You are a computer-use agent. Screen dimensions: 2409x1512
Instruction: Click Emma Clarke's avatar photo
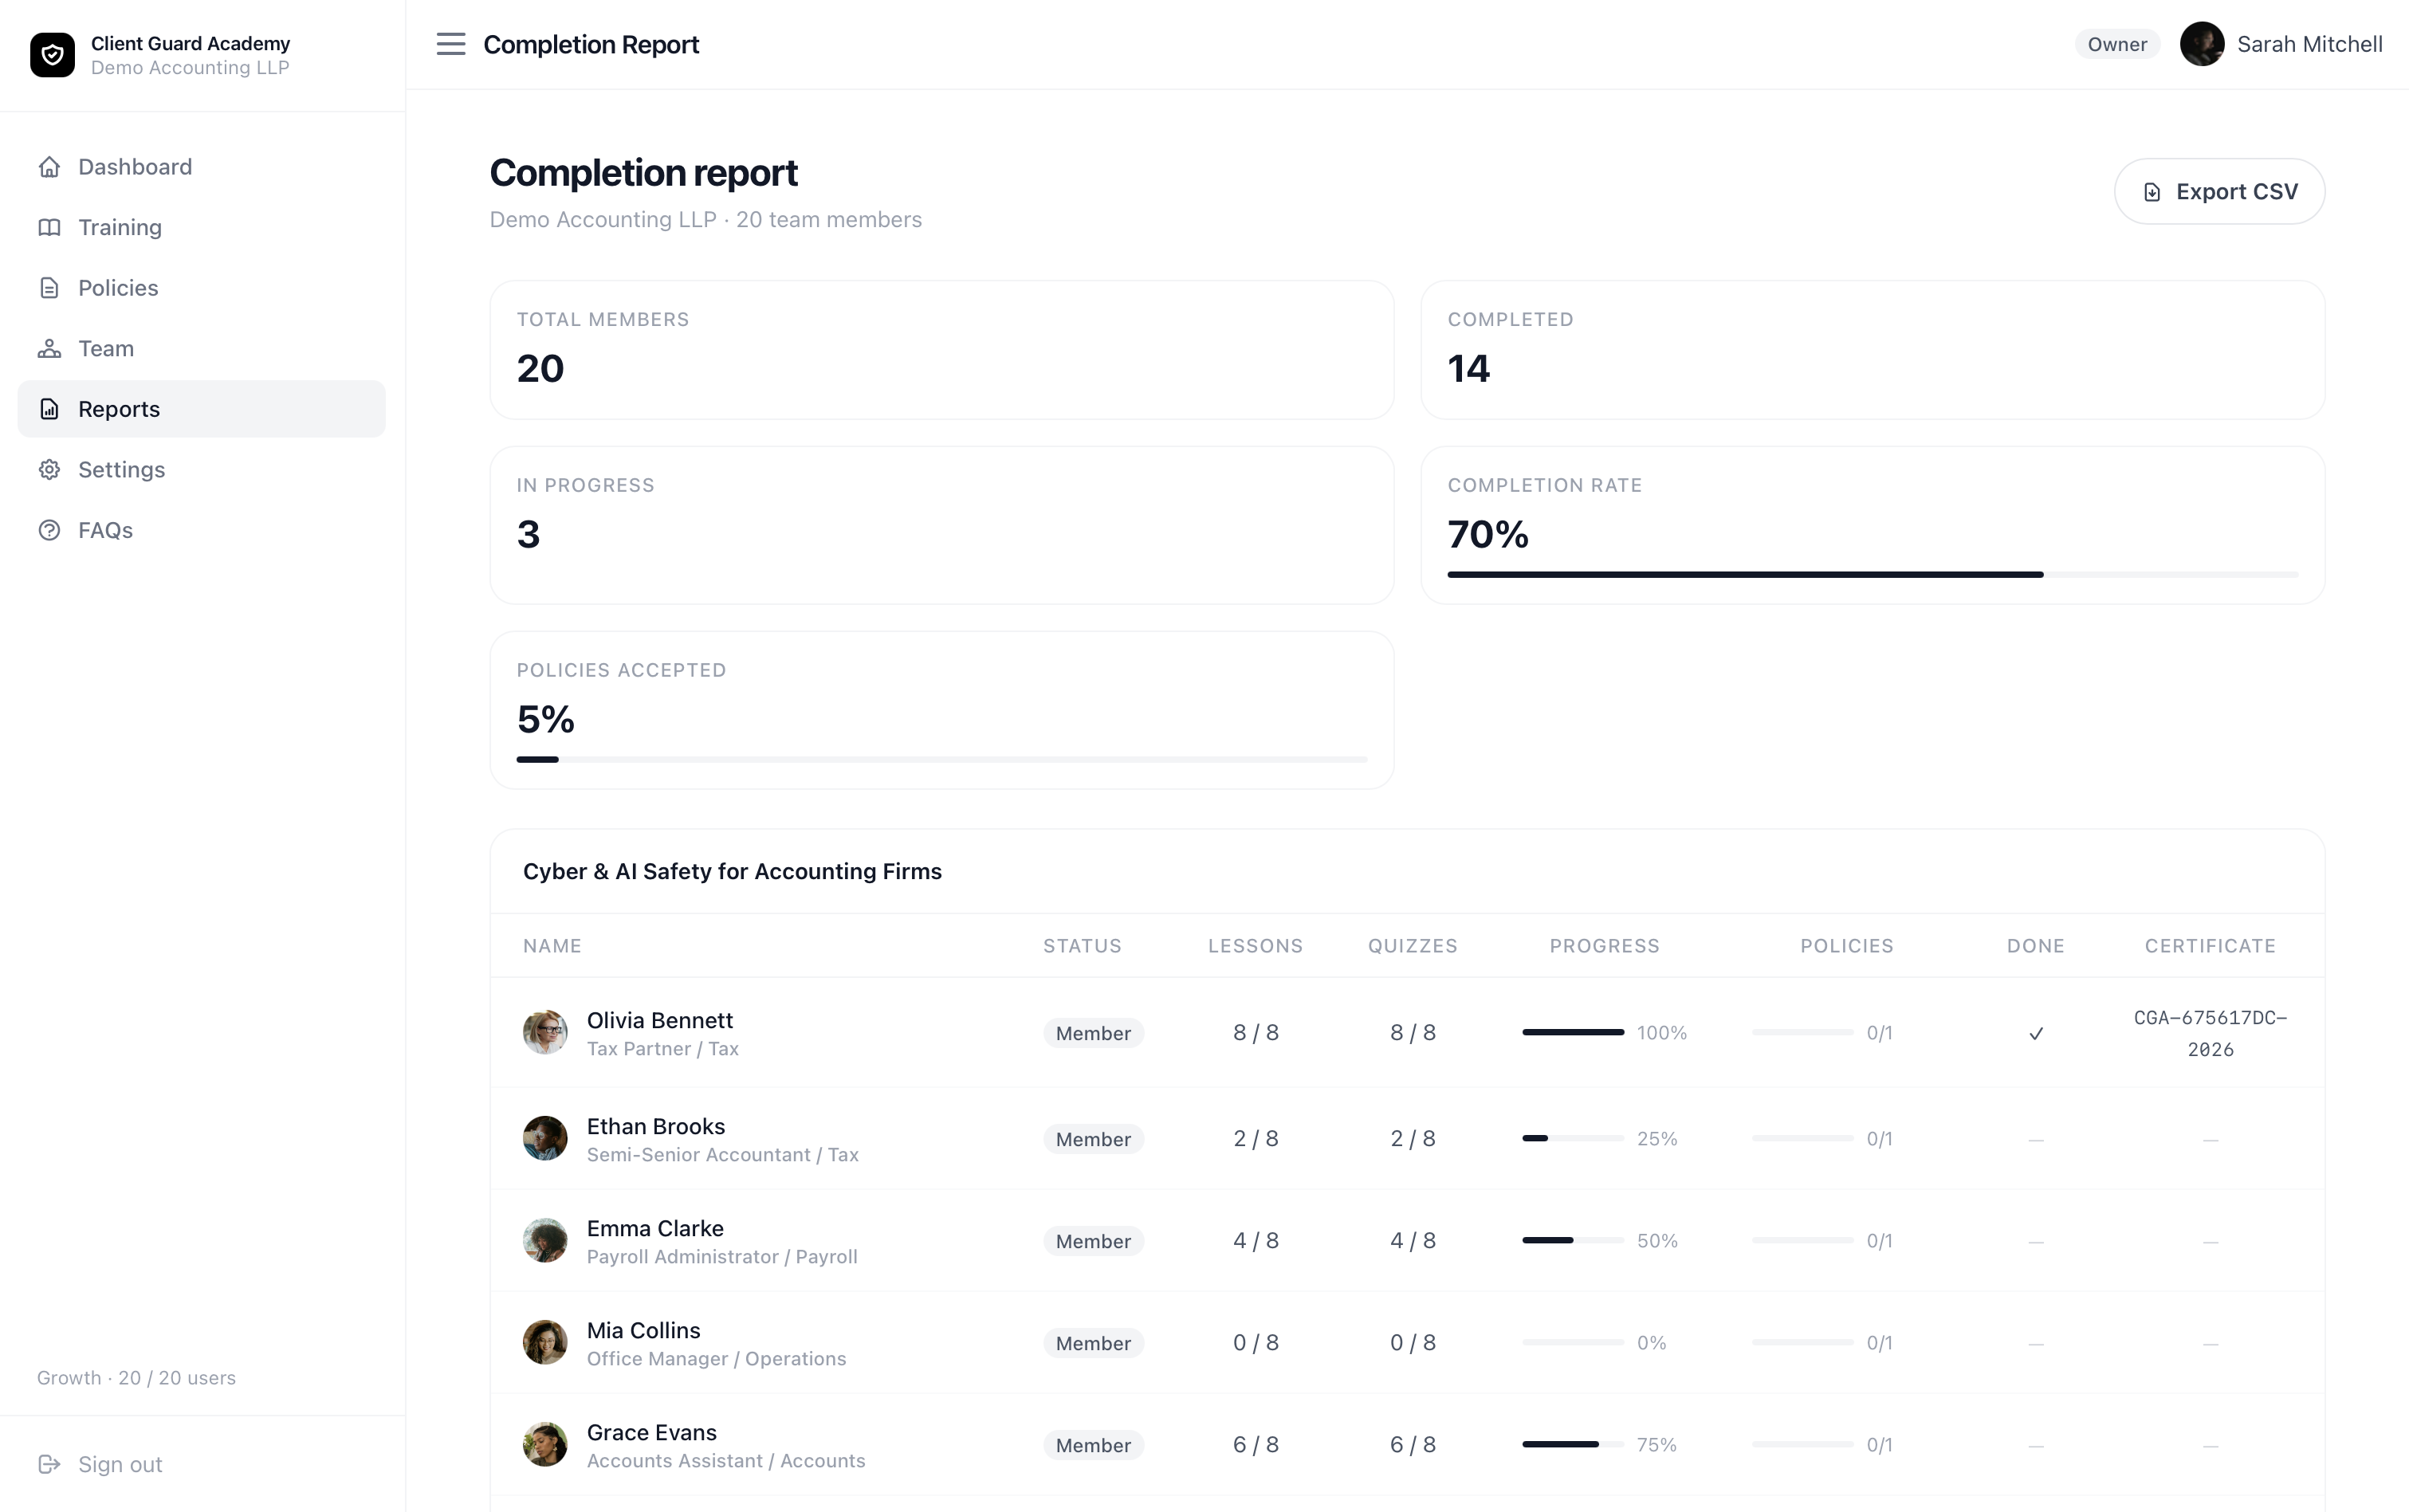tap(545, 1240)
